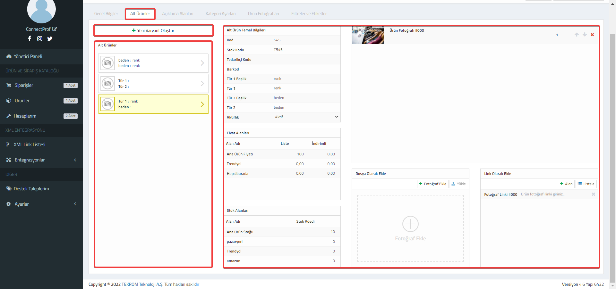
Task: Click the Fotoğraf Linki #000 input field
Action: (555, 194)
